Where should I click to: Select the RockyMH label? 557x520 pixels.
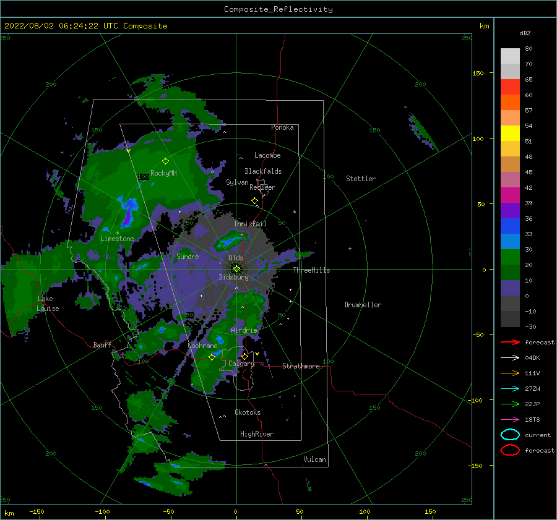coord(163,173)
